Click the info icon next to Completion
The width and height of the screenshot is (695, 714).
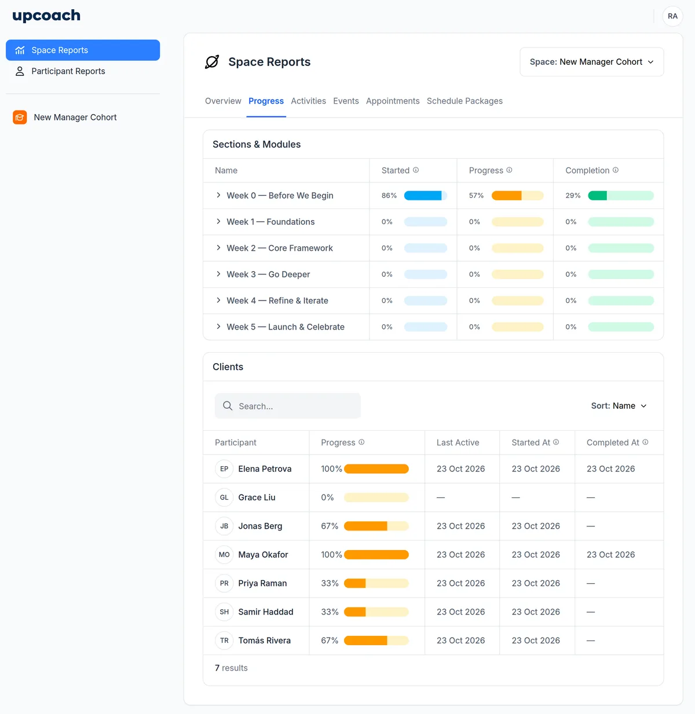pos(616,170)
